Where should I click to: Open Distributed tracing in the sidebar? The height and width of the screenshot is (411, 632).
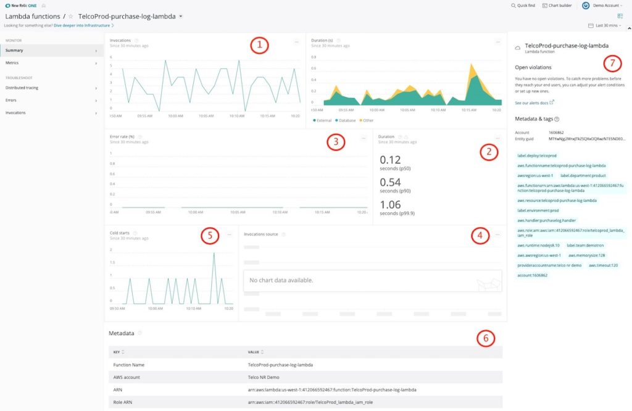[52, 88]
